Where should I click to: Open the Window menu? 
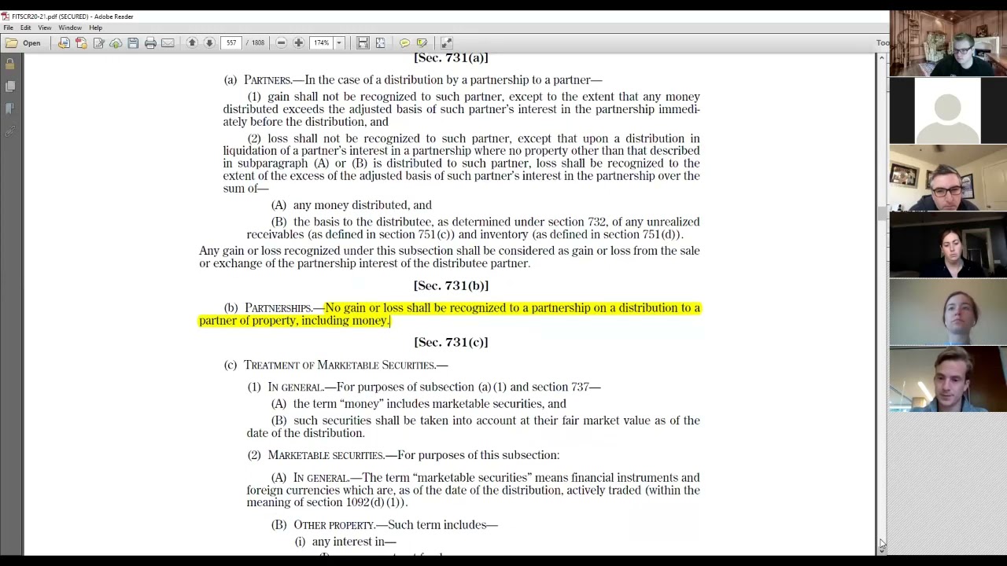[x=70, y=28]
